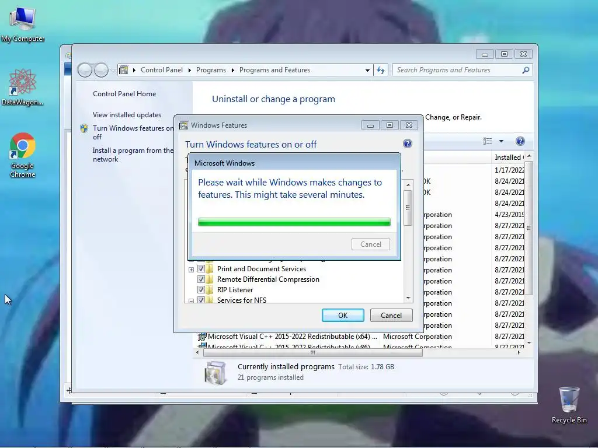Screen dimensions: 598x448
Task: Click the change view icon in toolbar
Action: [x=488, y=141]
